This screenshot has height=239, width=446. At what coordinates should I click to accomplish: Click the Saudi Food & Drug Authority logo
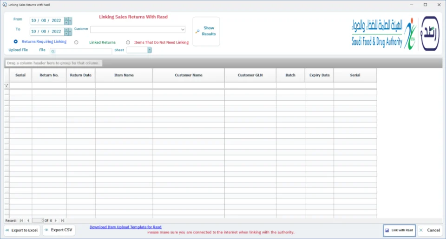383,33
